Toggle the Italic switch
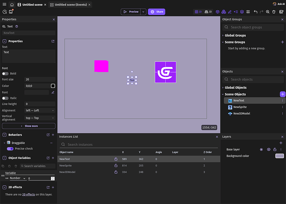 5,98
